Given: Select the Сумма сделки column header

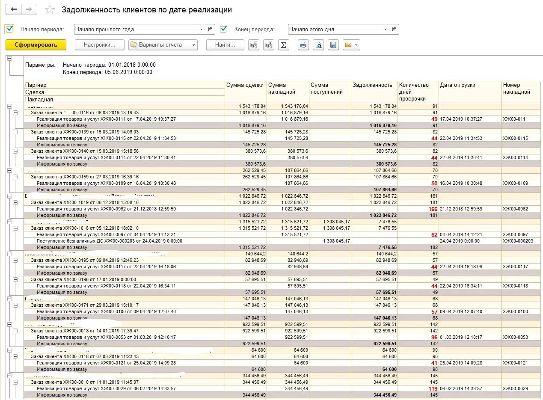Looking at the screenshot, I should tap(246, 92).
